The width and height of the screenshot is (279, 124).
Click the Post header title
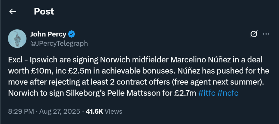(x=44, y=11)
